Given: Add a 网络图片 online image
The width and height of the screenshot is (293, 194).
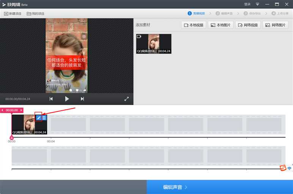Looking at the screenshot, I should coord(276,25).
